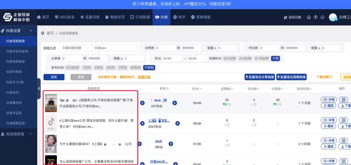This screenshot has width=351, height=165.
Task: Click the user avatar in top-right corner
Action: 333,17
